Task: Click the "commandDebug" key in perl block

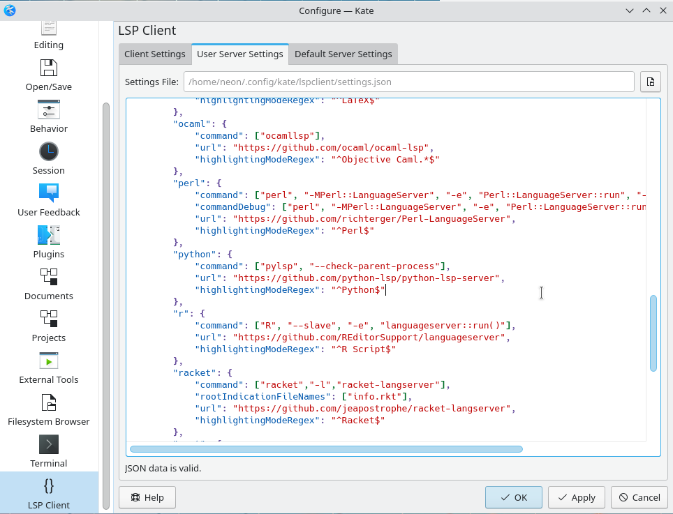Action: coord(233,207)
